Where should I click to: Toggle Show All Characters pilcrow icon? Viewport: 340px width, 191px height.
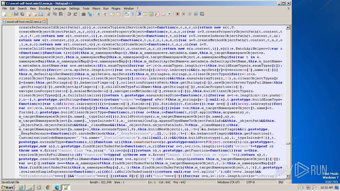click(x=133, y=14)
